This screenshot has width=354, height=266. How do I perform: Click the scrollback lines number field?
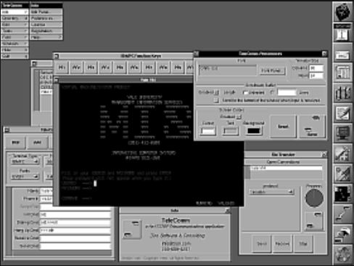287,92
